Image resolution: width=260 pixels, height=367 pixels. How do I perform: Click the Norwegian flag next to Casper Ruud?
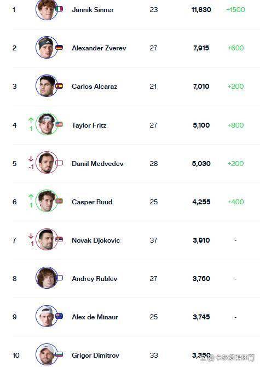click(59, 201)
